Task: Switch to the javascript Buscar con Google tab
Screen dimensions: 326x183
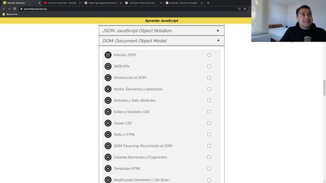Action: (183, 3)
